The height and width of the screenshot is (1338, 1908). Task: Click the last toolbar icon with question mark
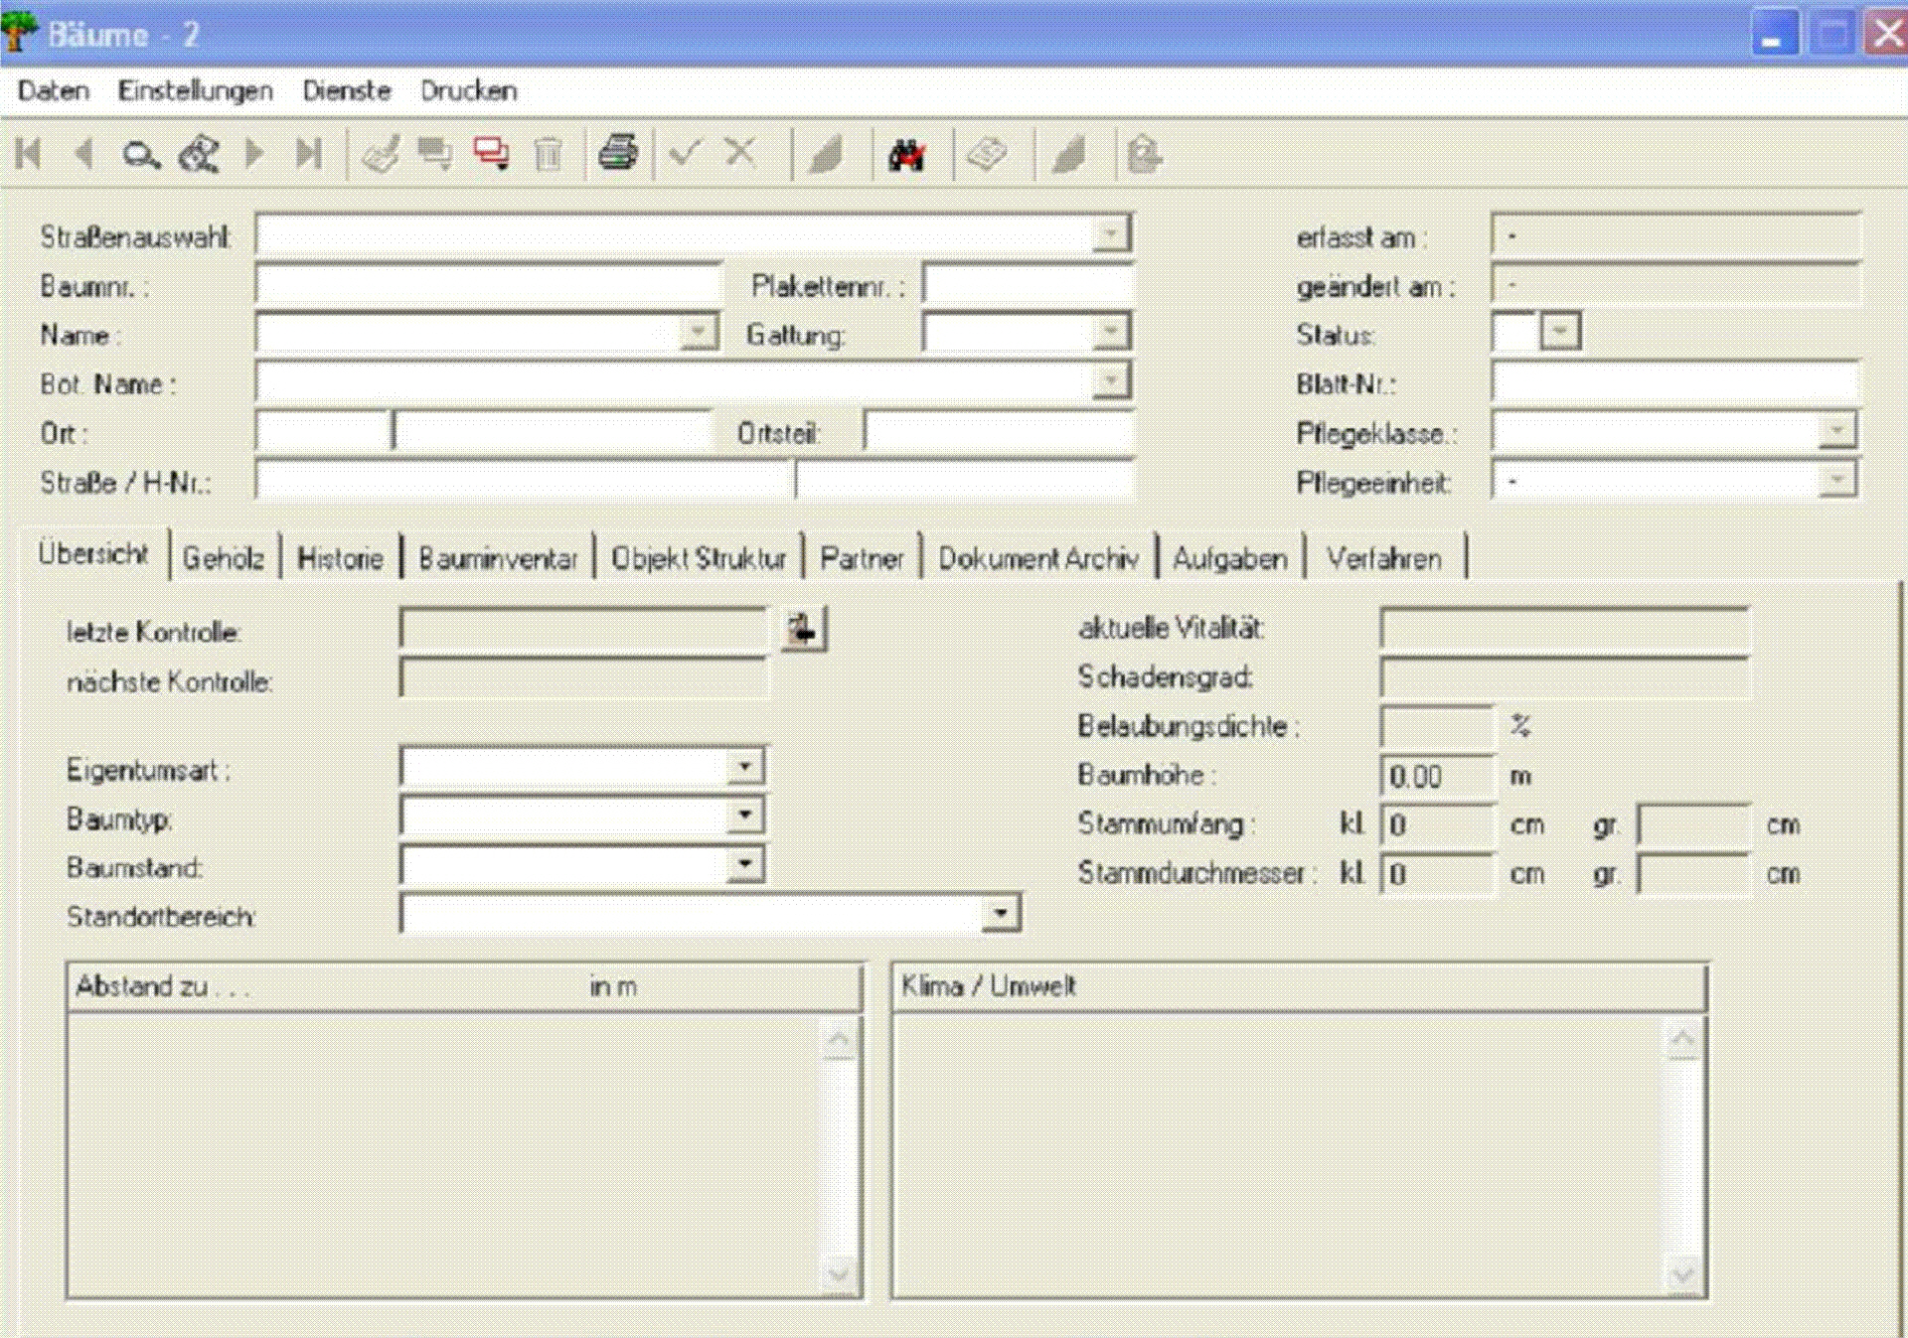click(1144, 154)
